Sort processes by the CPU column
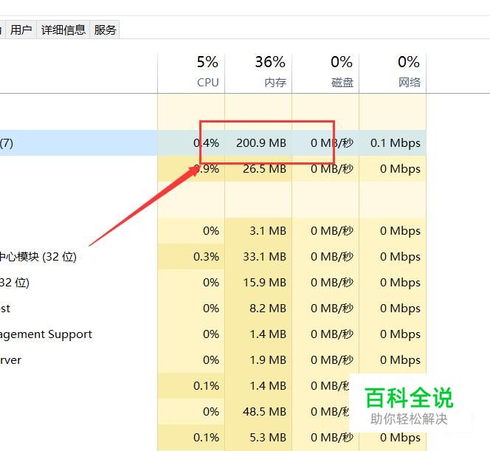 tap(191, 73)
